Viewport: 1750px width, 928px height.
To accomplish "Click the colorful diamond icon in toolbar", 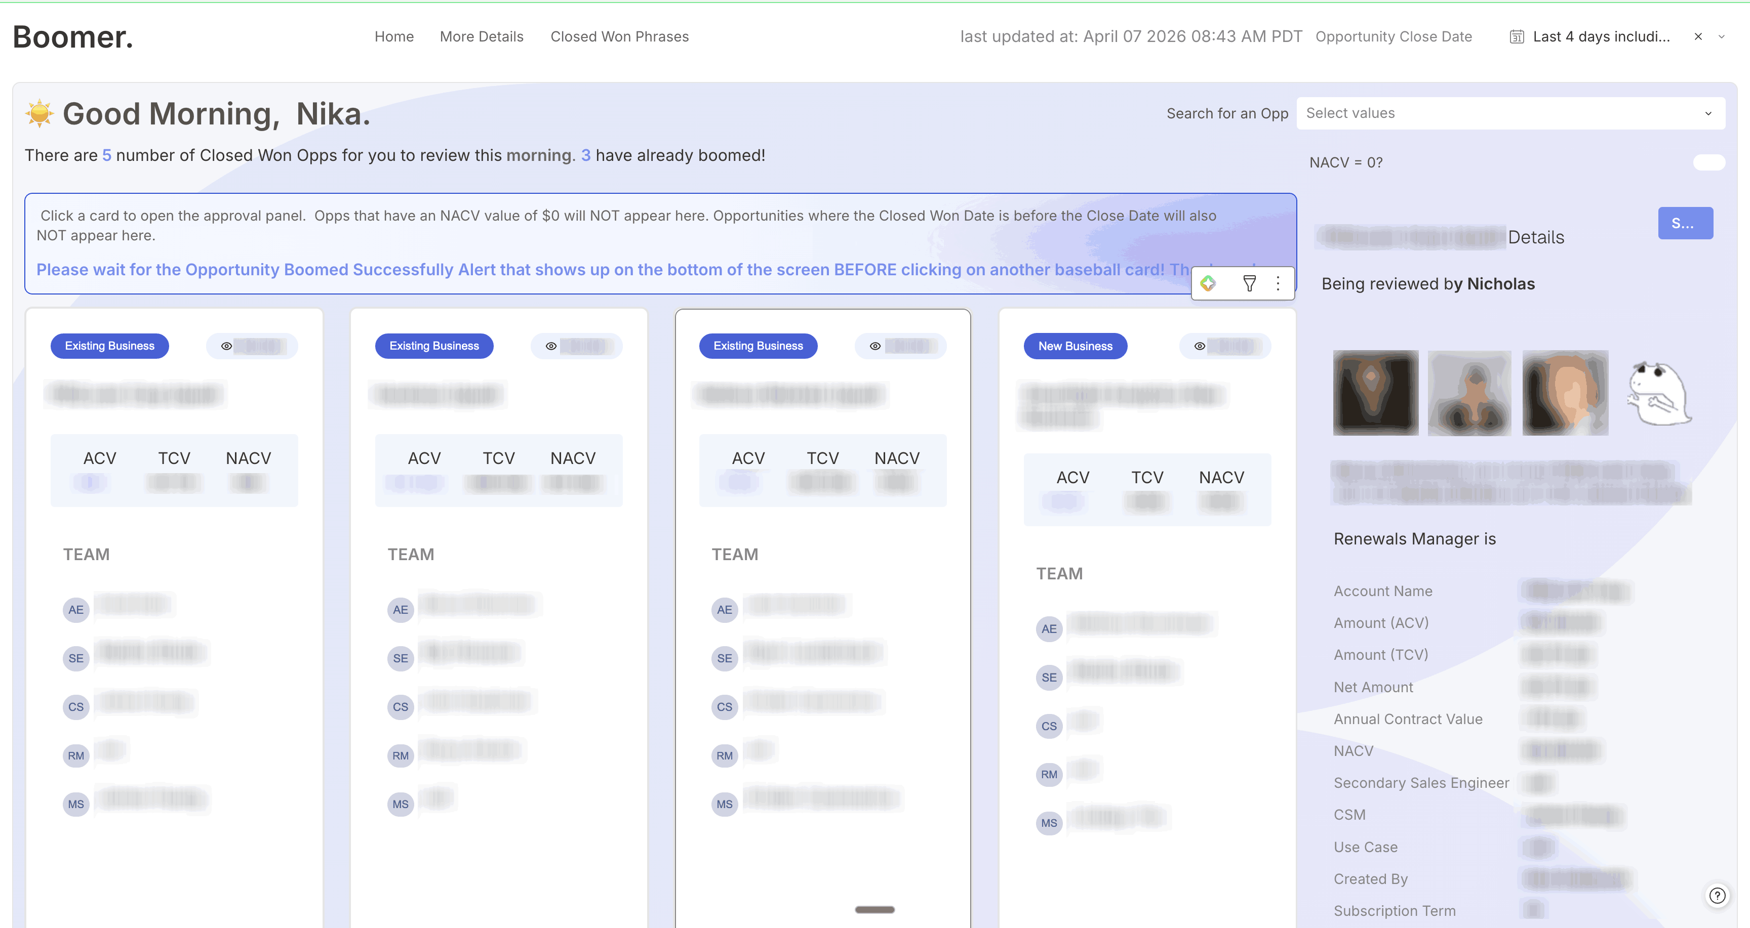I will (x=1208, y=283).
